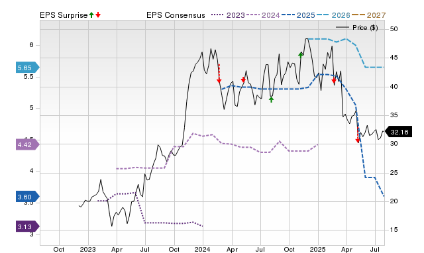
Task: Click the 4 label on the EPS axis
Action: pyautogui.click(x=32, y=171)
